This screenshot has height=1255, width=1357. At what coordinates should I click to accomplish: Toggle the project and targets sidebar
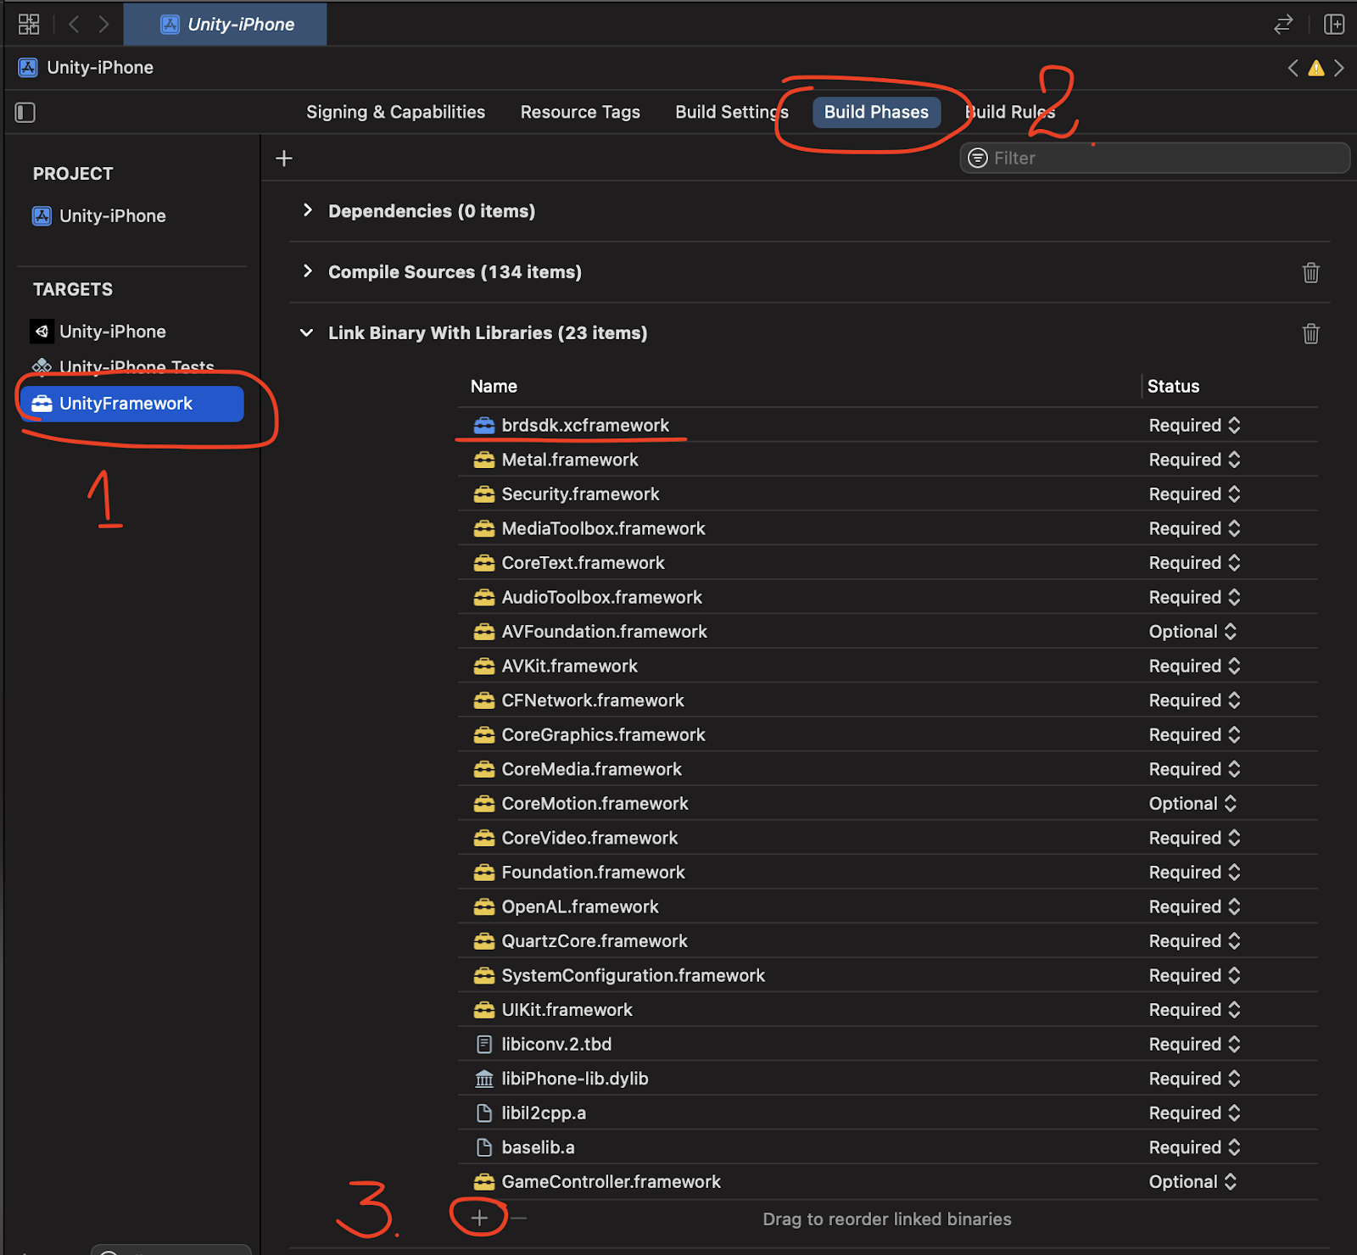[x=25, y=112]
